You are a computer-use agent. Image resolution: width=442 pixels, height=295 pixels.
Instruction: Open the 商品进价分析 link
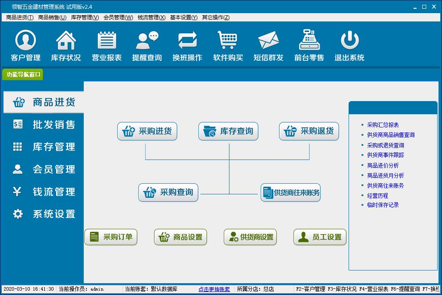coord(383,165)
